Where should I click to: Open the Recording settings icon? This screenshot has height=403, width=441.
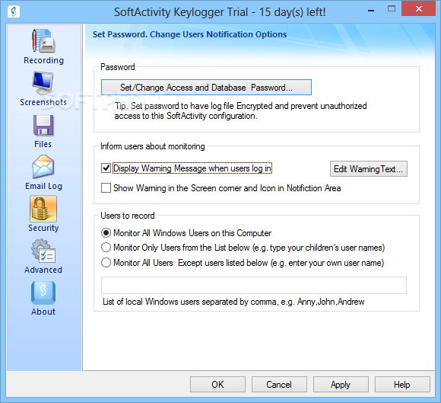pyautogui.click(x=43, y=41)
